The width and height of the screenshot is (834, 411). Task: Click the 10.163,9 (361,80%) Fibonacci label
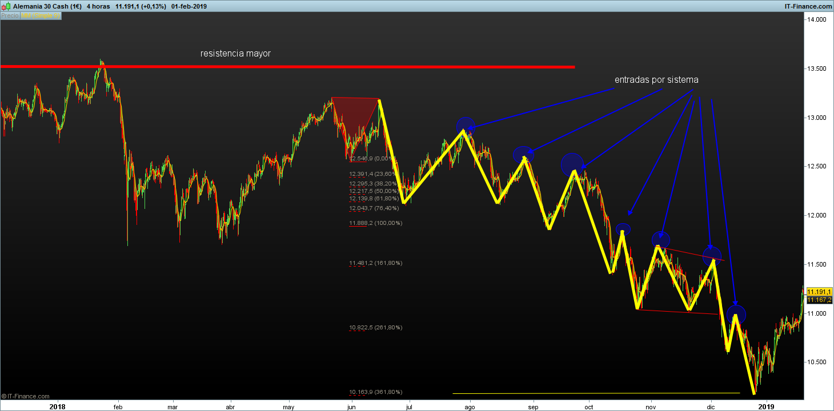click(x=375, y=392)
